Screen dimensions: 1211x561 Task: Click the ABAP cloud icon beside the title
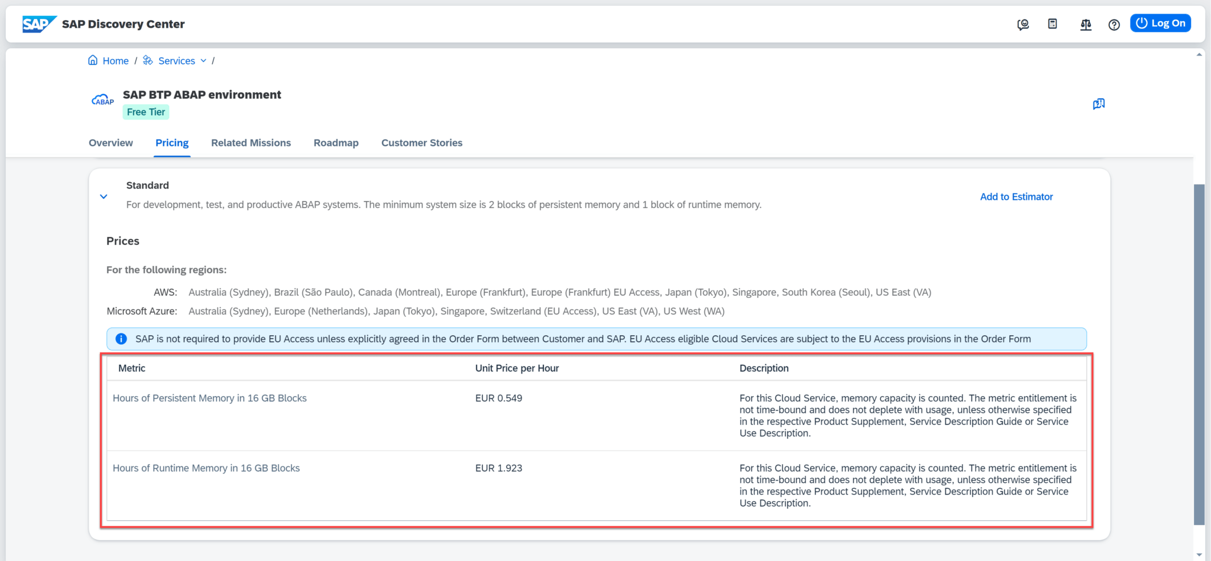pyautogui.click(x=102, y=100)
